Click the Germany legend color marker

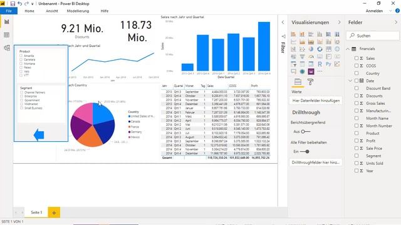click(130, 132)
